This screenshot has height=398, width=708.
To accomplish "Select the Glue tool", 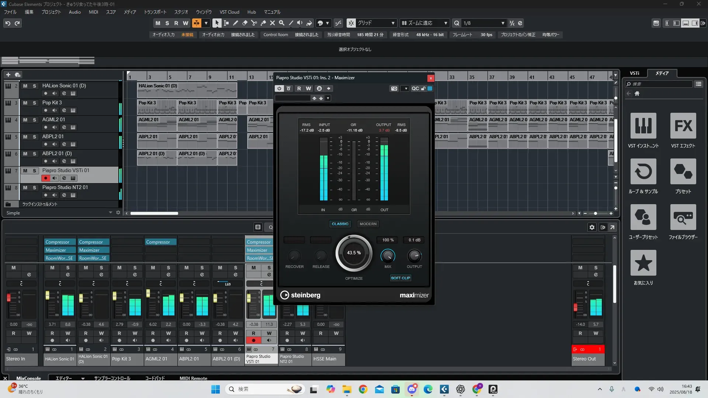I will tap(263, 23).
